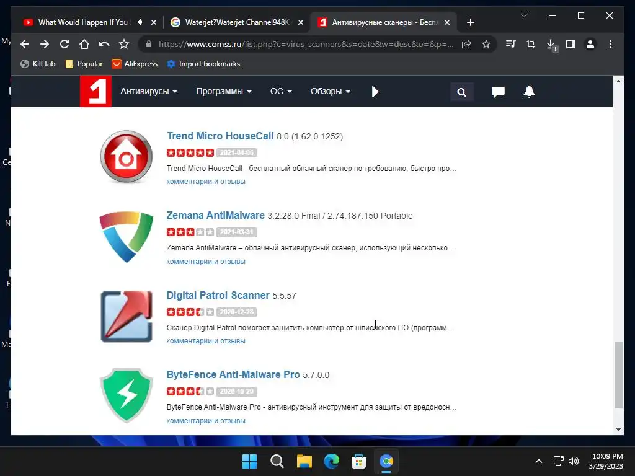Expand the Обзоры dropdown menu

[x=331, y=92]
